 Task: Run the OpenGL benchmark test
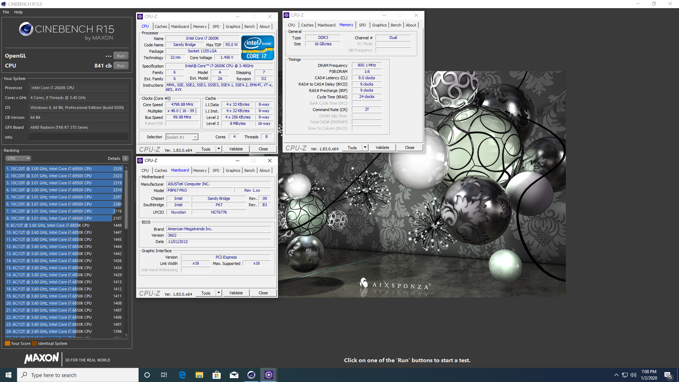(x=121, y=56)
